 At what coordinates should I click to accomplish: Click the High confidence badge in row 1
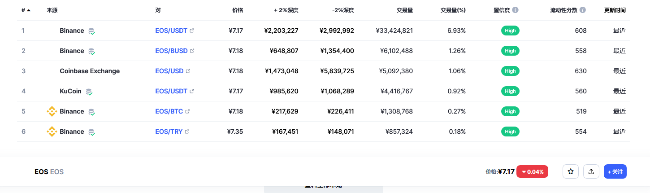pyautogui.click(x=510, y=31)
